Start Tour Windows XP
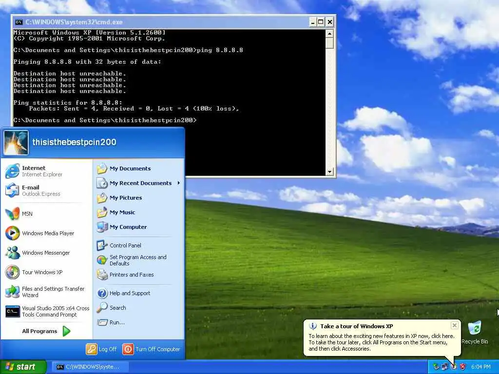Screen dimensions: 499x374 coord(46,272)
